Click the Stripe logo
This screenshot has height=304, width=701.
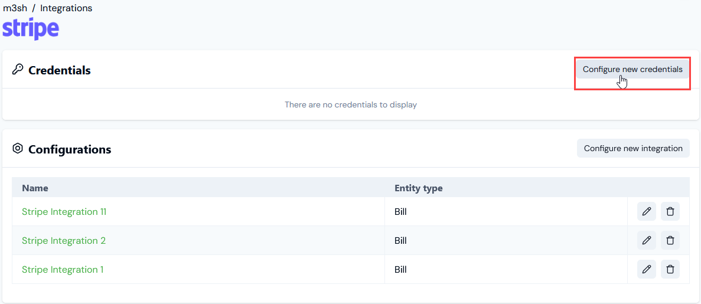(31, 29)
